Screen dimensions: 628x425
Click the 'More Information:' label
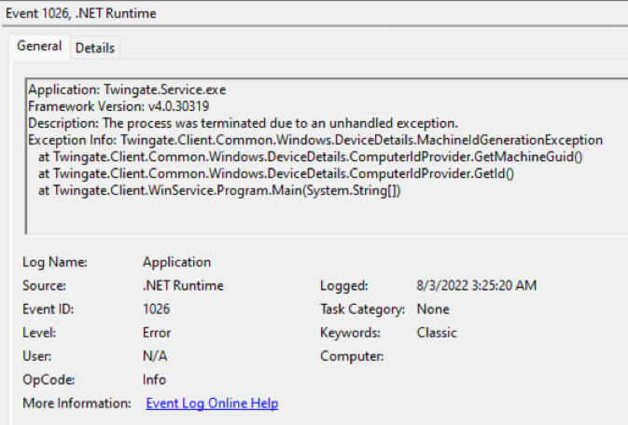point(77,404)
